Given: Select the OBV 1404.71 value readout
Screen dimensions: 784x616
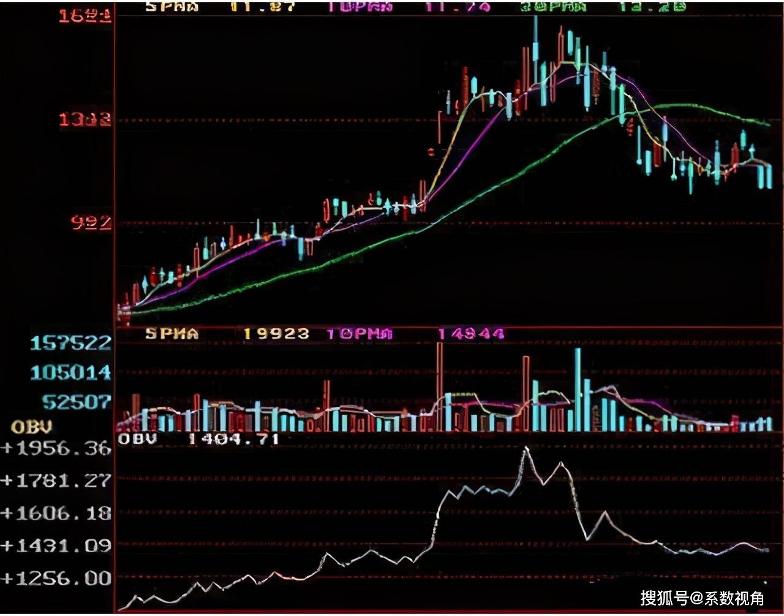Looking at the screenshot, I should click(198, 439).
